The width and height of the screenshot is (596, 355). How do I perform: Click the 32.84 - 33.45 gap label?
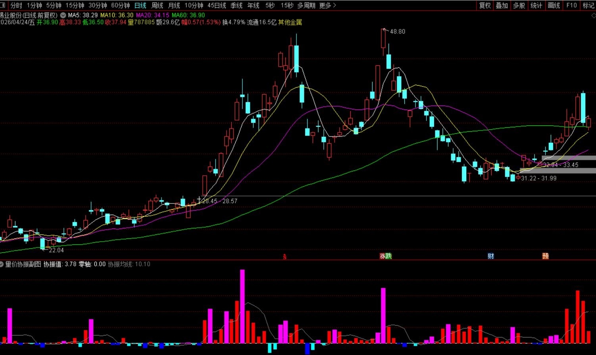point(561,165)
